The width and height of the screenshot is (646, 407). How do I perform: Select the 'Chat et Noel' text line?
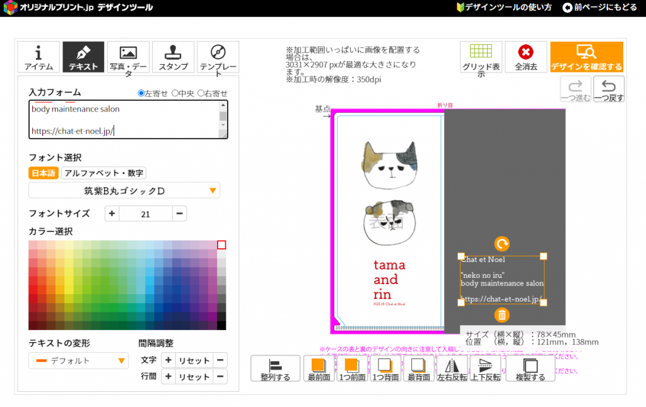(483, 260)
